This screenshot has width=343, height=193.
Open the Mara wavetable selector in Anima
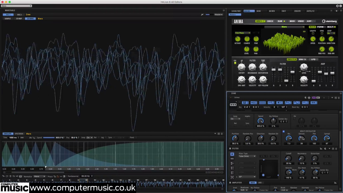point(285,27)
